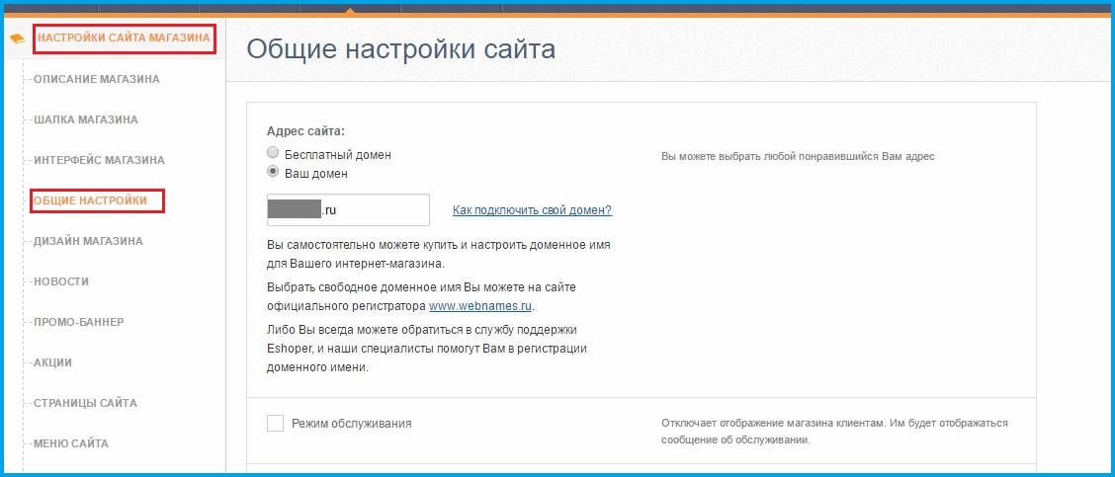Click the Отключает отображение магазина клиентам description
The width and height of the screenshot is (1115, 477).
(x=835, y=432)
